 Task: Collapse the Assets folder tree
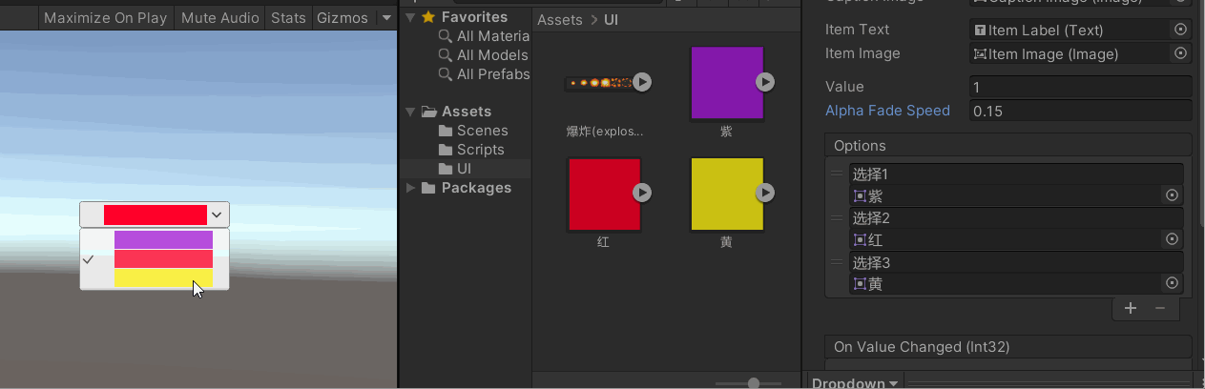point(411,112)
